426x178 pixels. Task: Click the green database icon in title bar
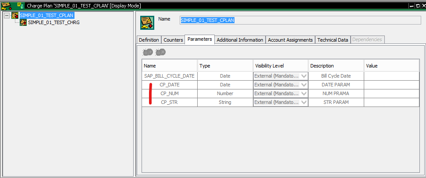(x=20, y=5)
